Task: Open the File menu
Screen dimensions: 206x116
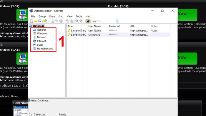Action: [33, 16]
